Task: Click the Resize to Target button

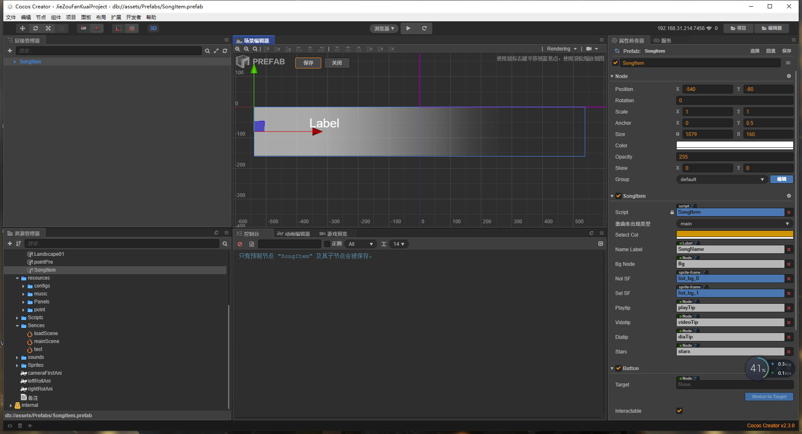Action: [769, 397]
